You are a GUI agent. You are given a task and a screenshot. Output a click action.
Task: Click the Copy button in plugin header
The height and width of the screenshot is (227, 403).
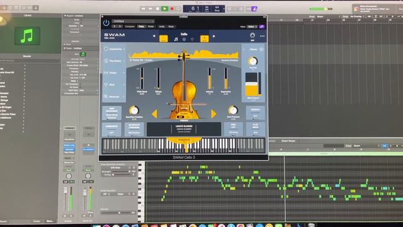pos(141,26)
